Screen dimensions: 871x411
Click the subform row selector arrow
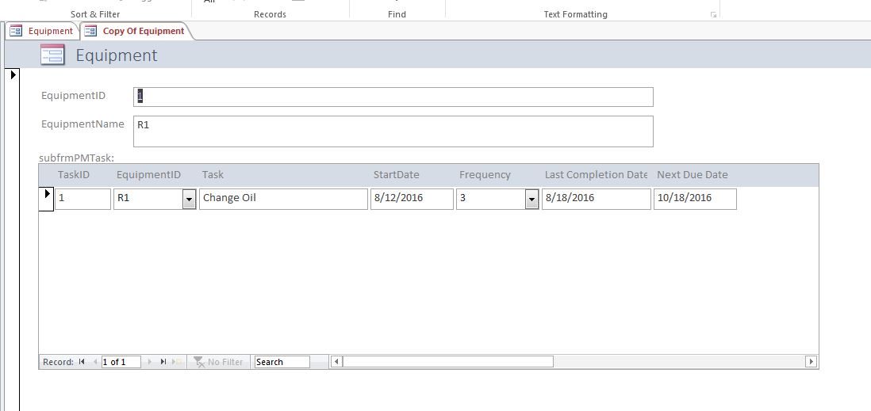(x=47, y=199)
